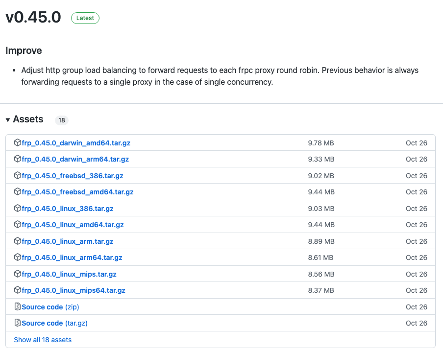Download frp_0.45.0_linux_mips.tar.gz

tap(69, 274)
